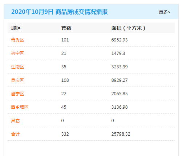The height and width of the screenshot is (156, 182).
Task: Open the 西乡塘区 district link
Action: click(20, 107)
